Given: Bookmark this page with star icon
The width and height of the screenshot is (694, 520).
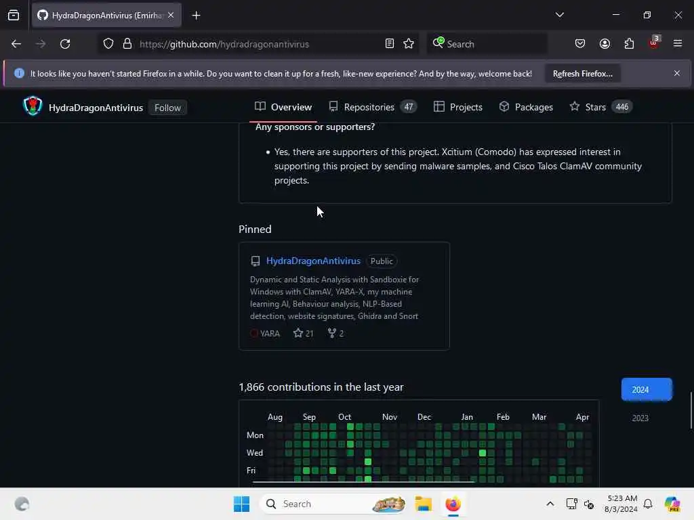Looking at the screenshot, I should coord(409,44).
